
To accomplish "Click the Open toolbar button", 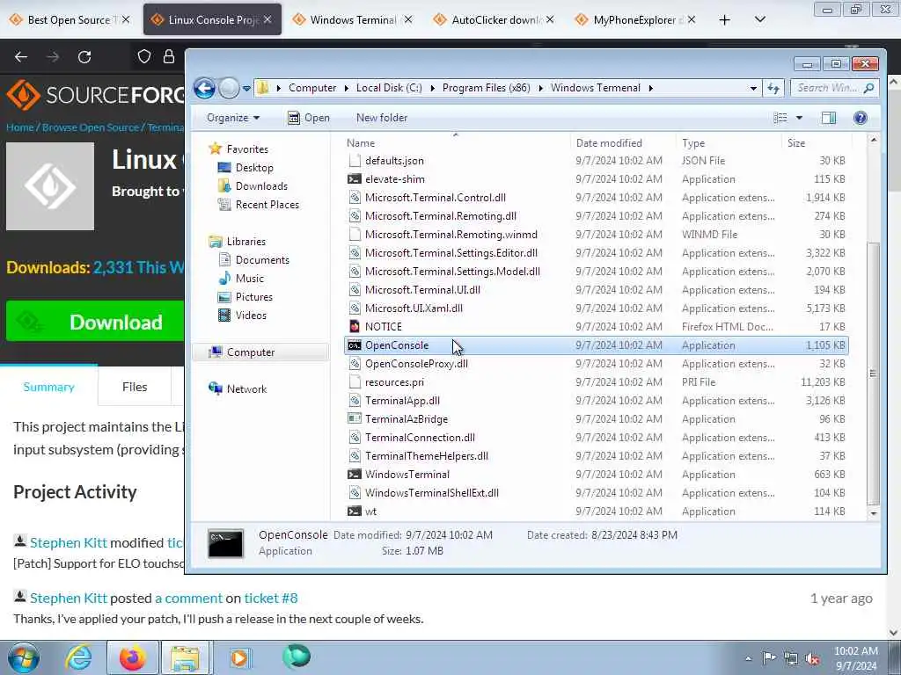I will [x=309, y=118].
